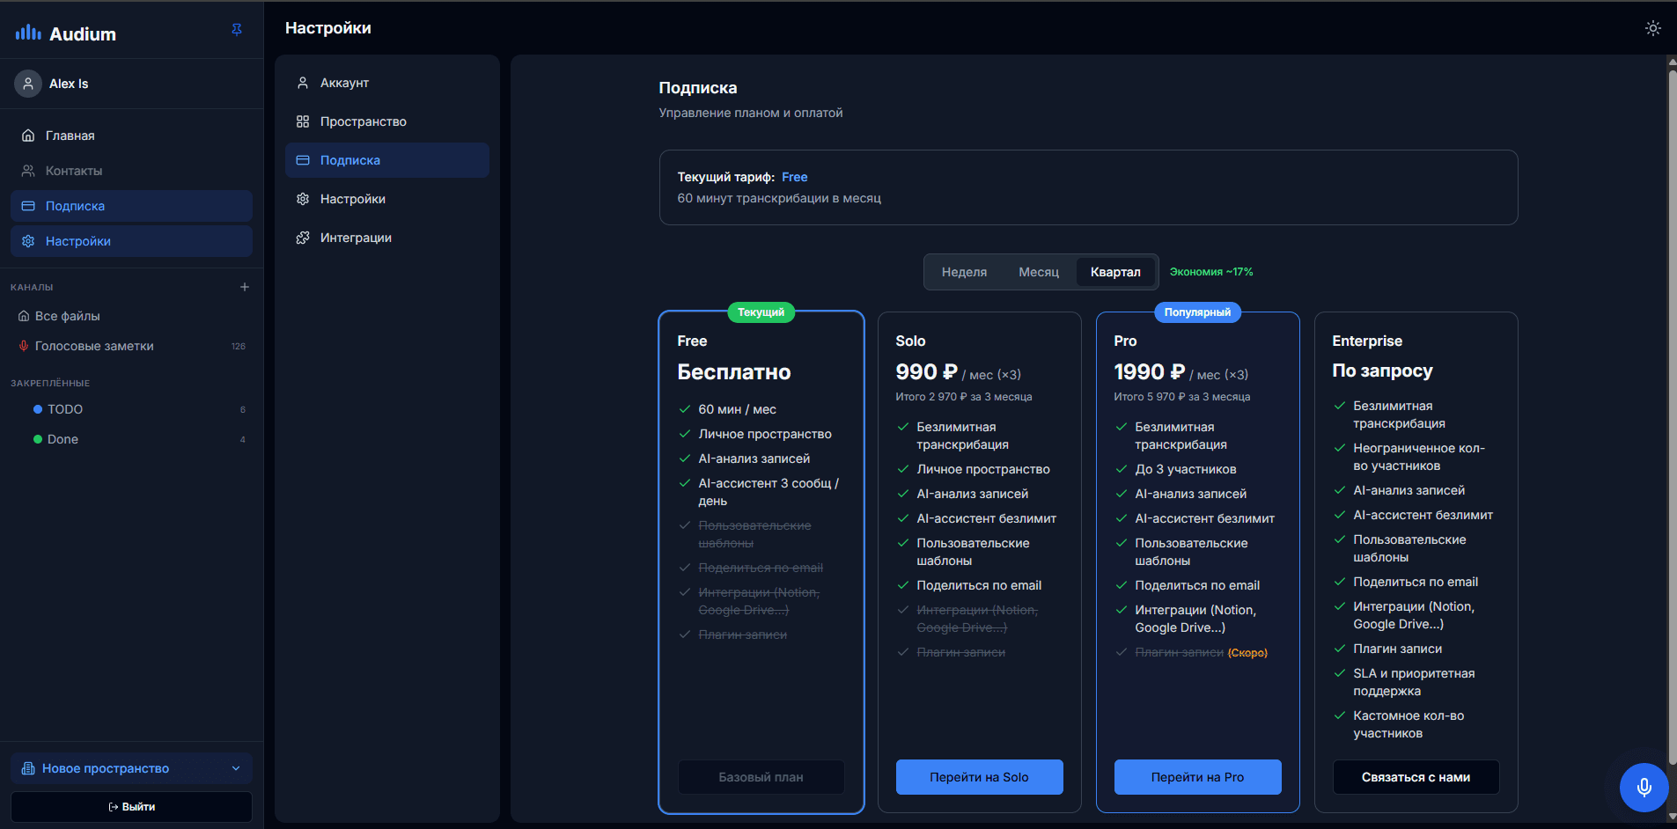This screenshot has height=829, width=1677.
Task: Click the plus icon to add channel
Action: coord(245,287)
